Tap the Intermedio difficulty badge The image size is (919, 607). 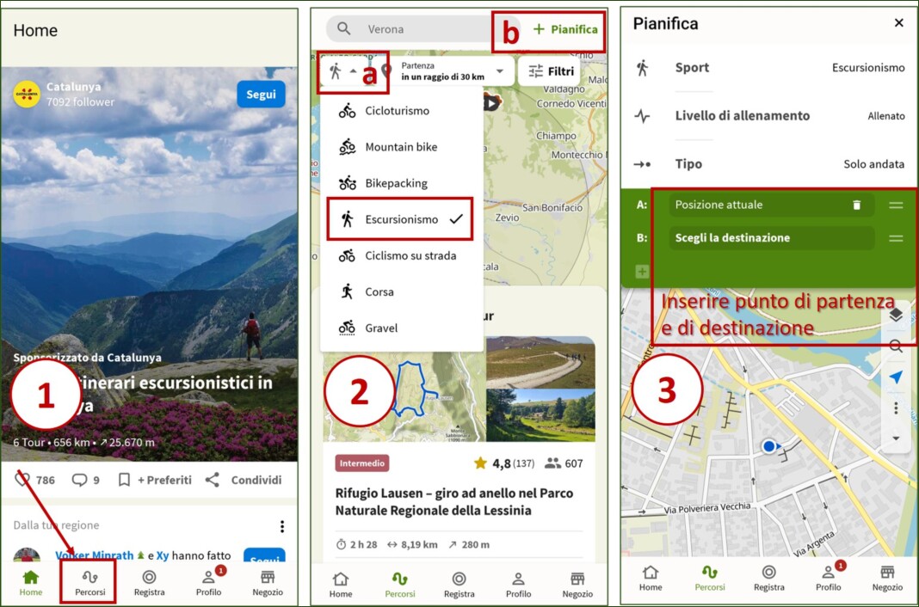click(362, 463)
